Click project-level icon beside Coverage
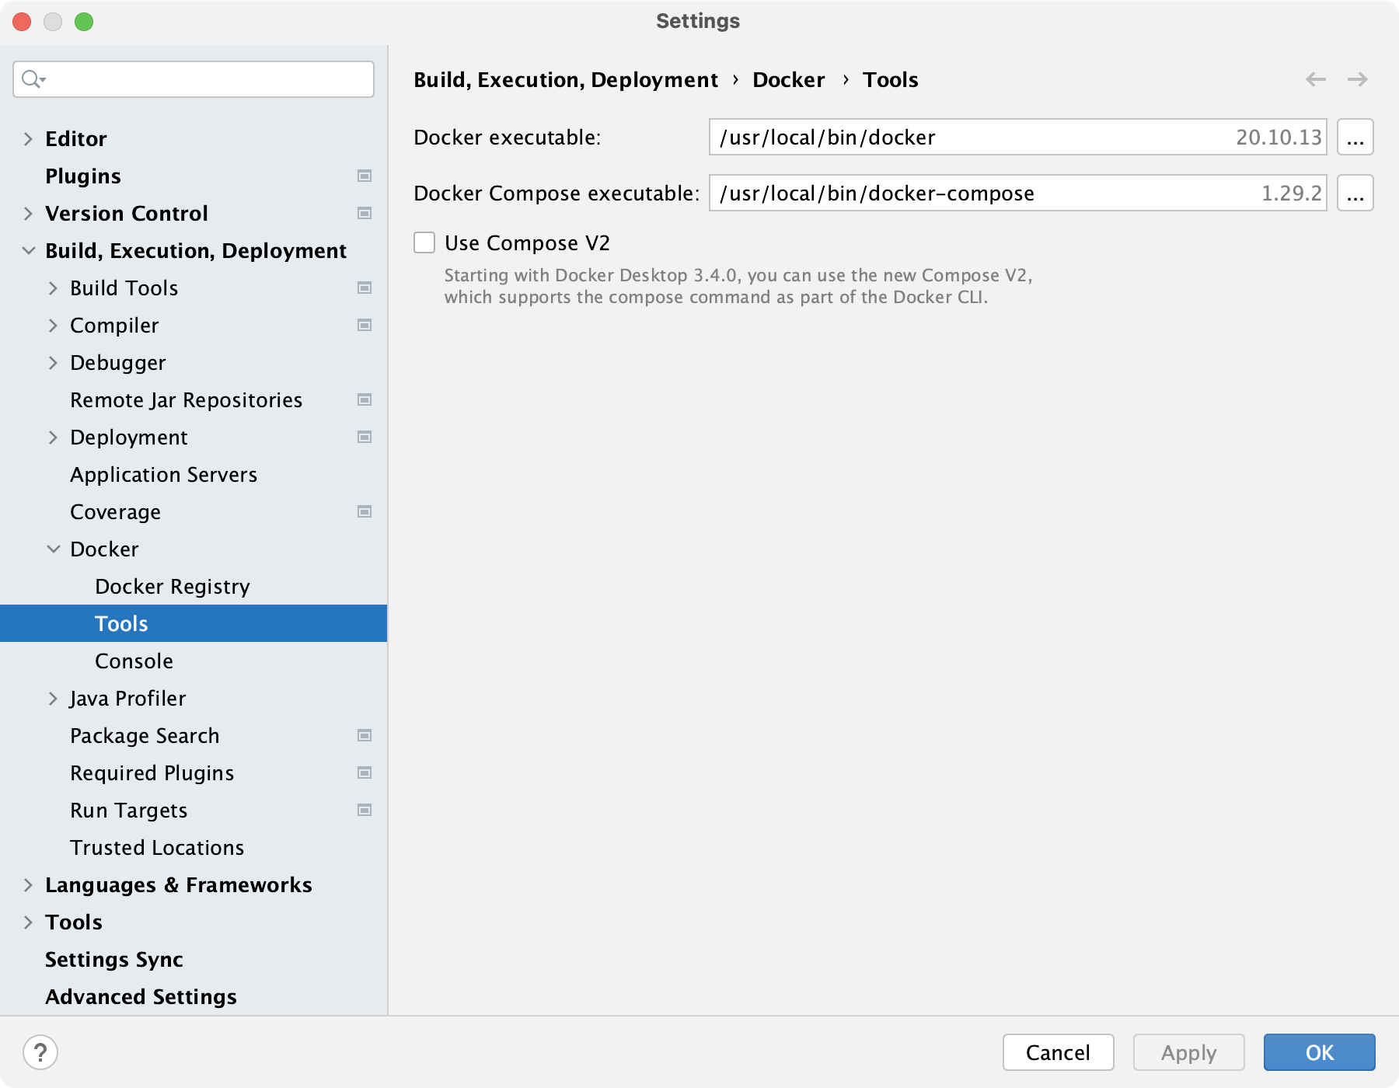Viewport: 1399px width, 1088px height. pos(364,512)
